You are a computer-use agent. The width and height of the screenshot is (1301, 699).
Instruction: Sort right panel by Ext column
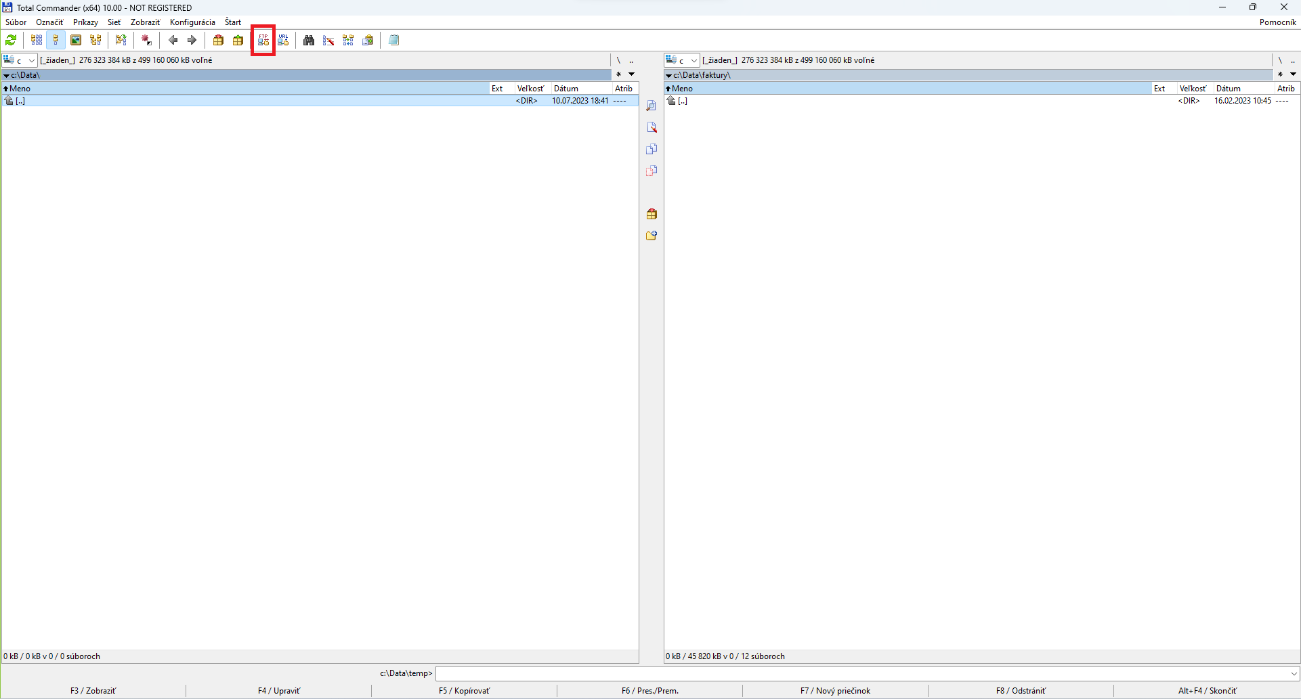tap(1164, 89)
